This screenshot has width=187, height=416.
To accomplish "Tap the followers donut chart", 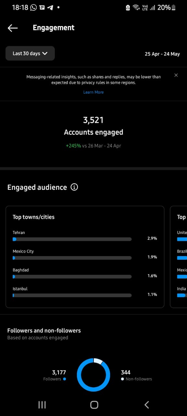I will (93, 375).
